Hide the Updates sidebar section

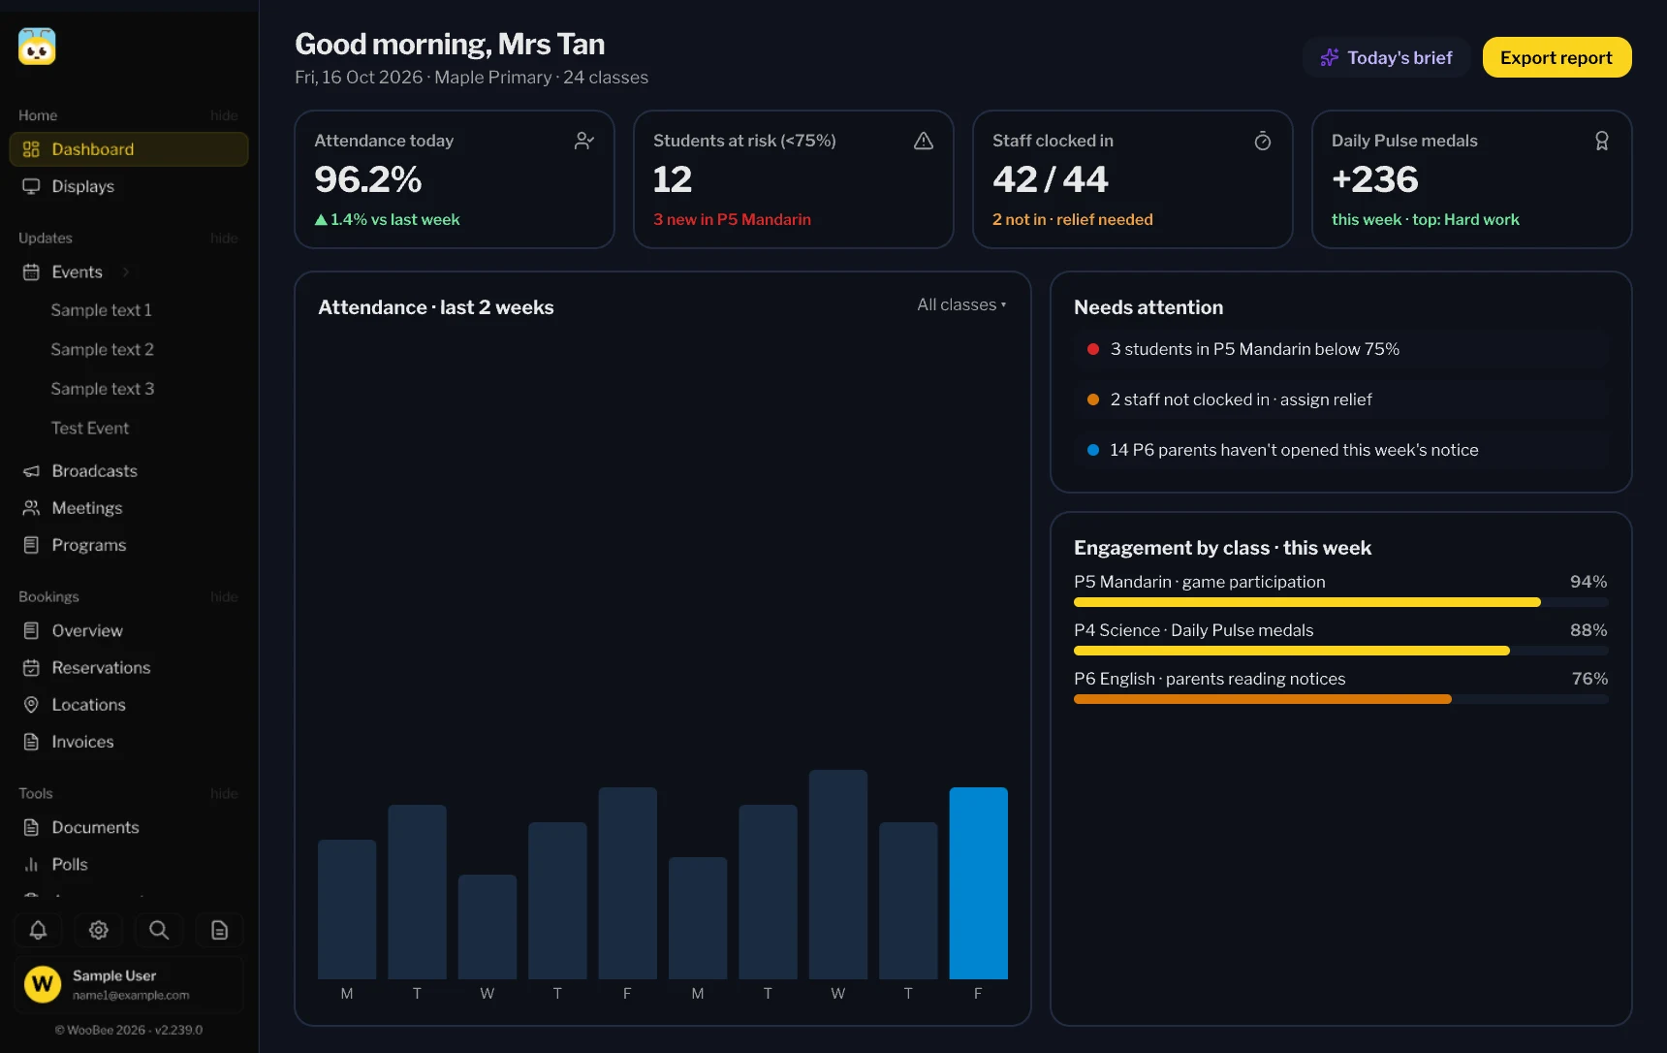click(224, 239)
